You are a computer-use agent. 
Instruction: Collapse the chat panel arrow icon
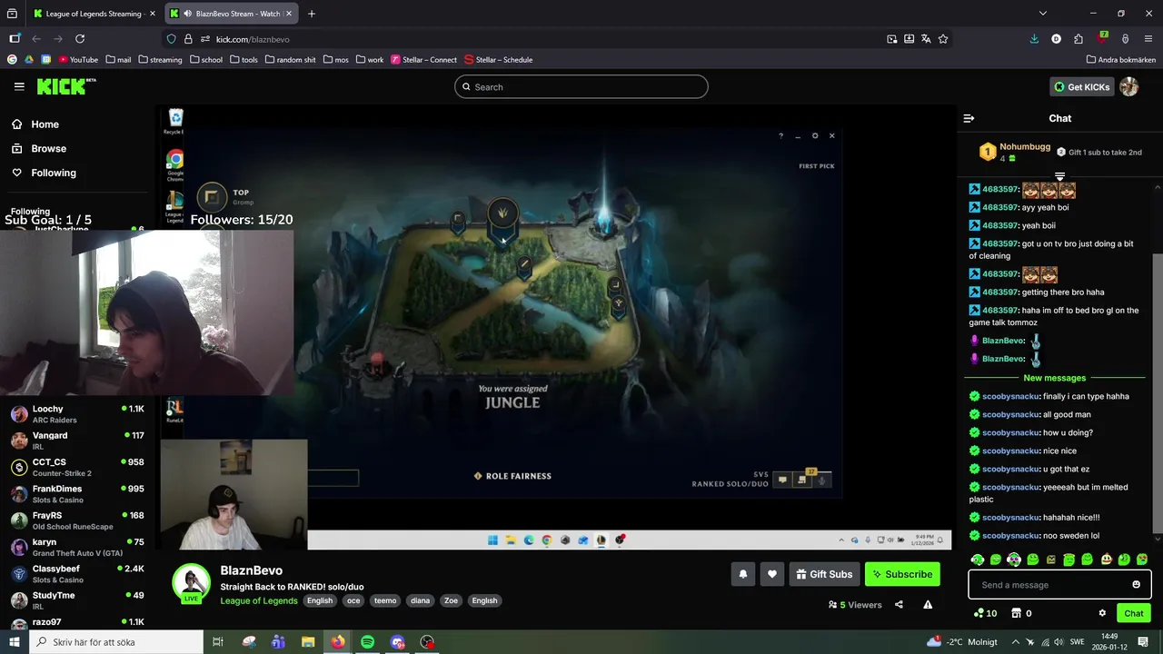tap(969, 118)
